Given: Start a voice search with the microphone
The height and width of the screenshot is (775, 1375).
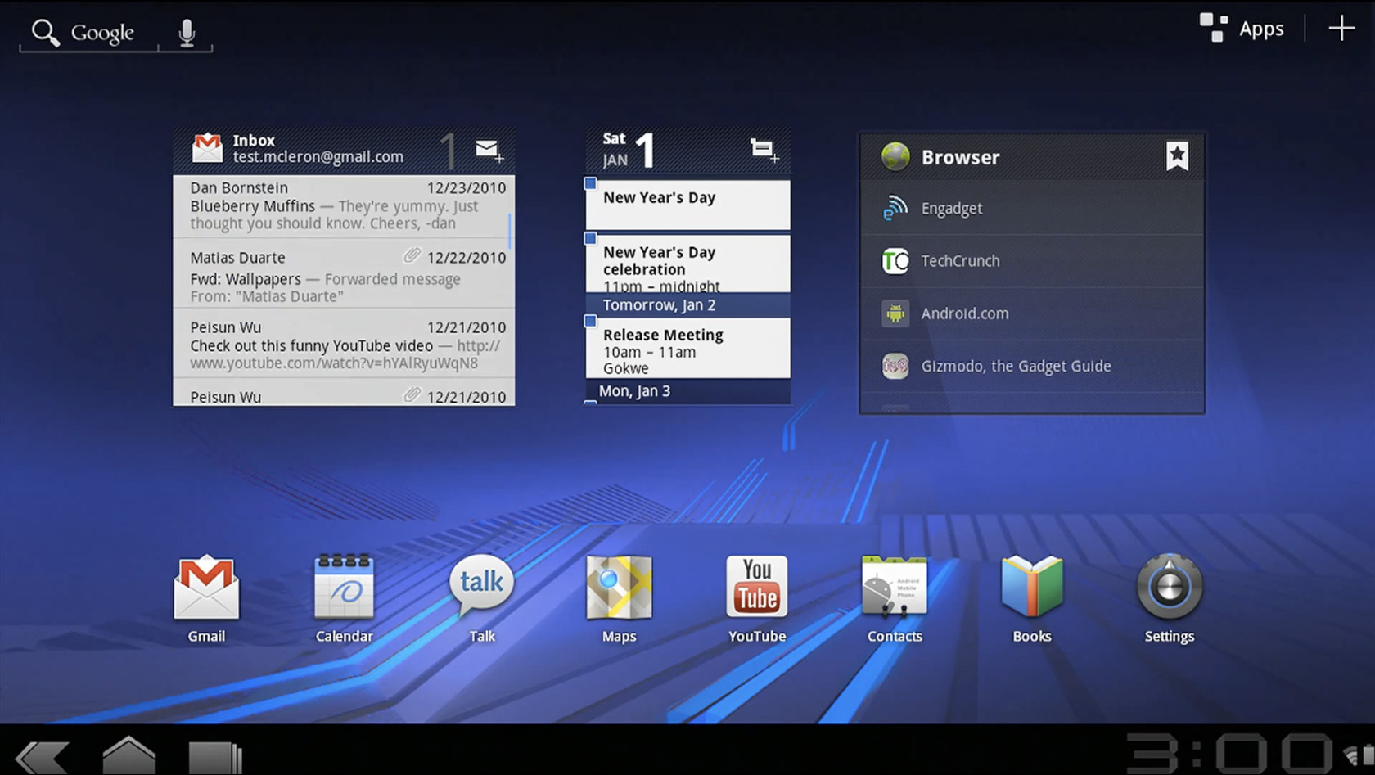Looking at the screenshot, I should 186,32.
